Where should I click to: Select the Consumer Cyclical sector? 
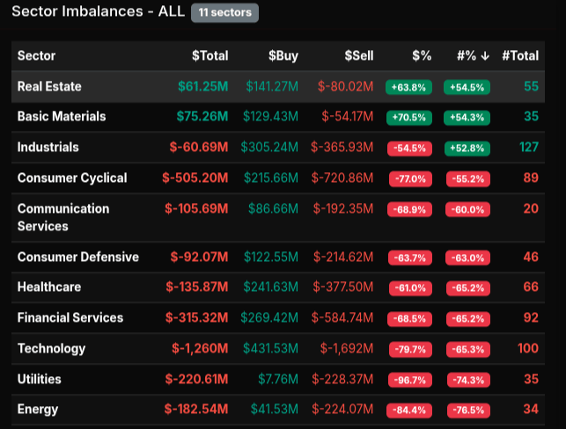[x=72, y=178]
